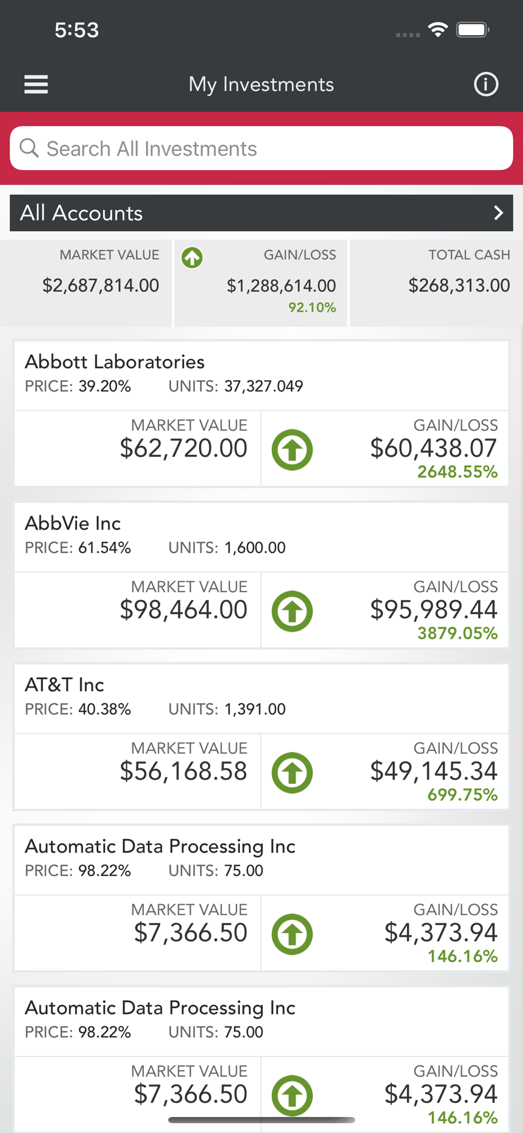This screenshot has width=523, height=1133.
Task: Tap the search magnifier icon
Action: pyautogui.click(x=29, y=148)
